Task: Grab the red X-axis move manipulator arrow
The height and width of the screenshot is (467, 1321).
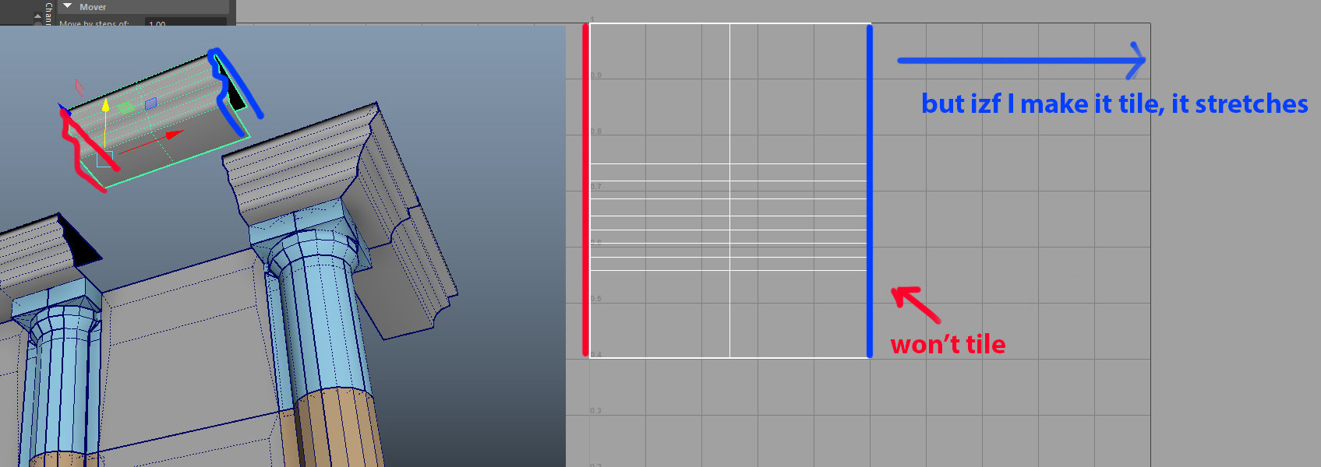Action: [x=174, y=135]
